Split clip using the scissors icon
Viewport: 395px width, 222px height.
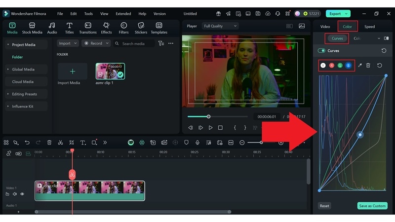(x=60, y=143)
